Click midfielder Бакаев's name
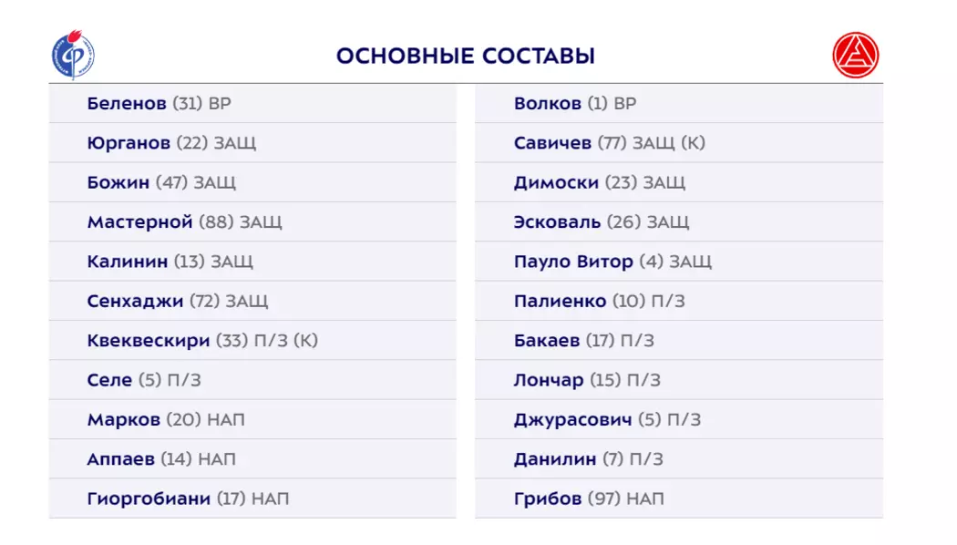The image size is (957, 545). [547, 341]
